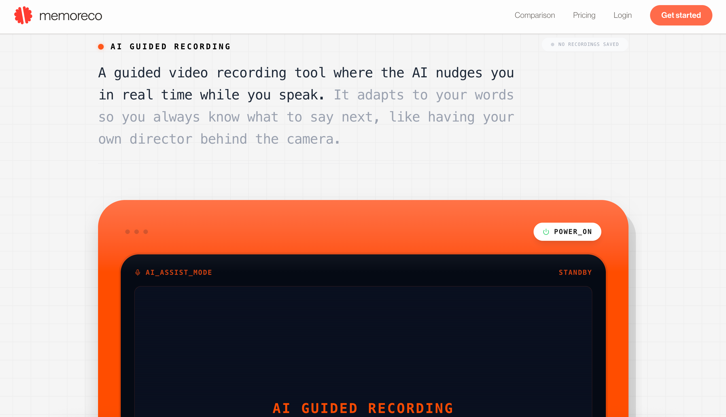726x417 pixels.
Task: Click the middle window dot on device frame
Action: [137, 232]
